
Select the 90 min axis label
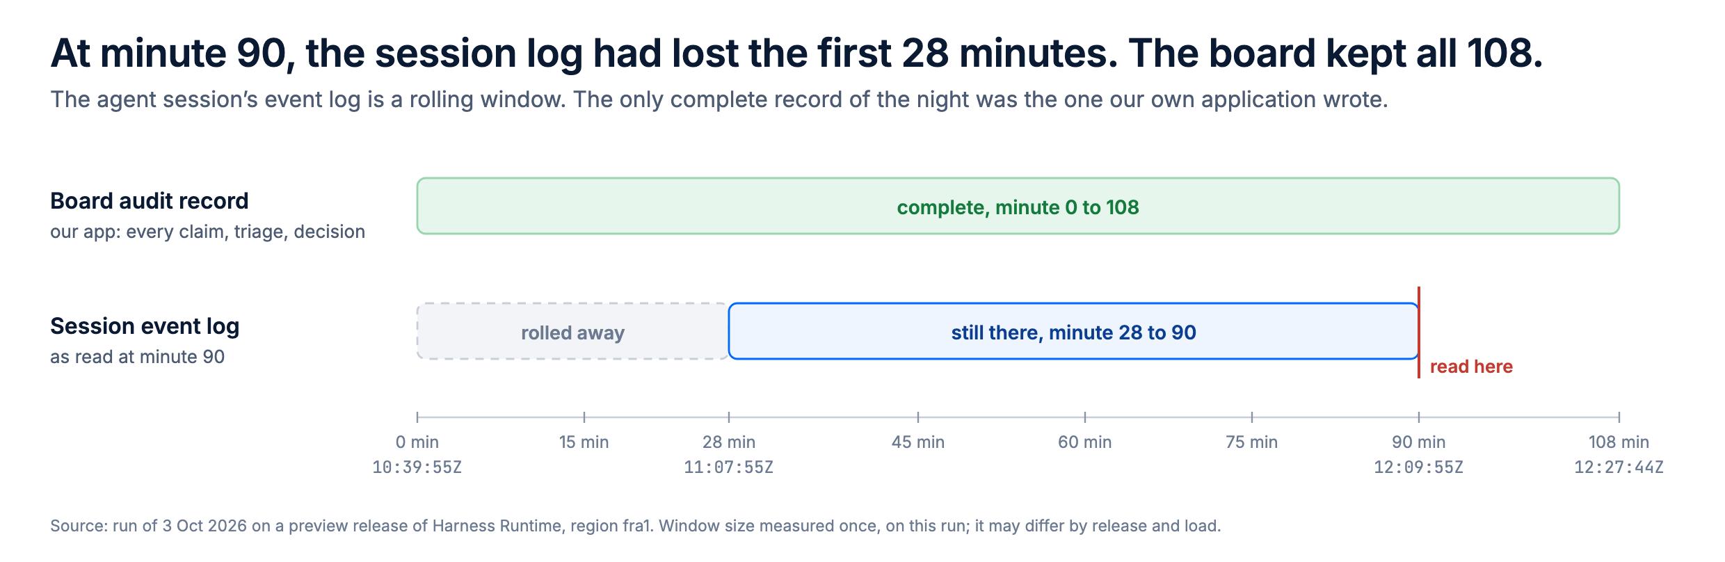(x=1419, y=442)
